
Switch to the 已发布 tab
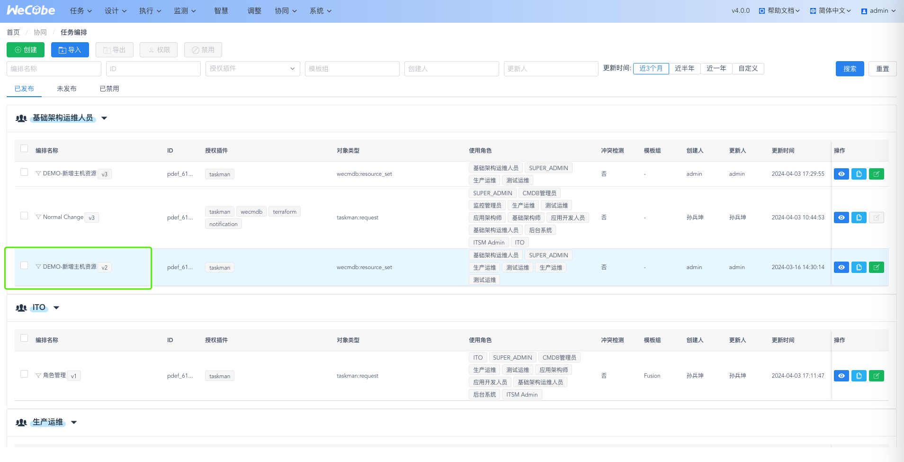coord(24,89)
